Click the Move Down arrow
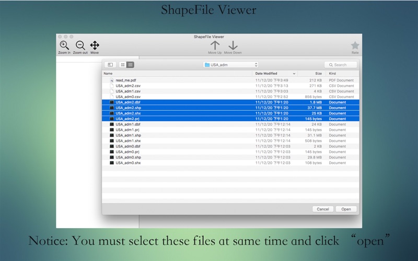418x261 pixels. pyautogui.click(x=233, y=45)
